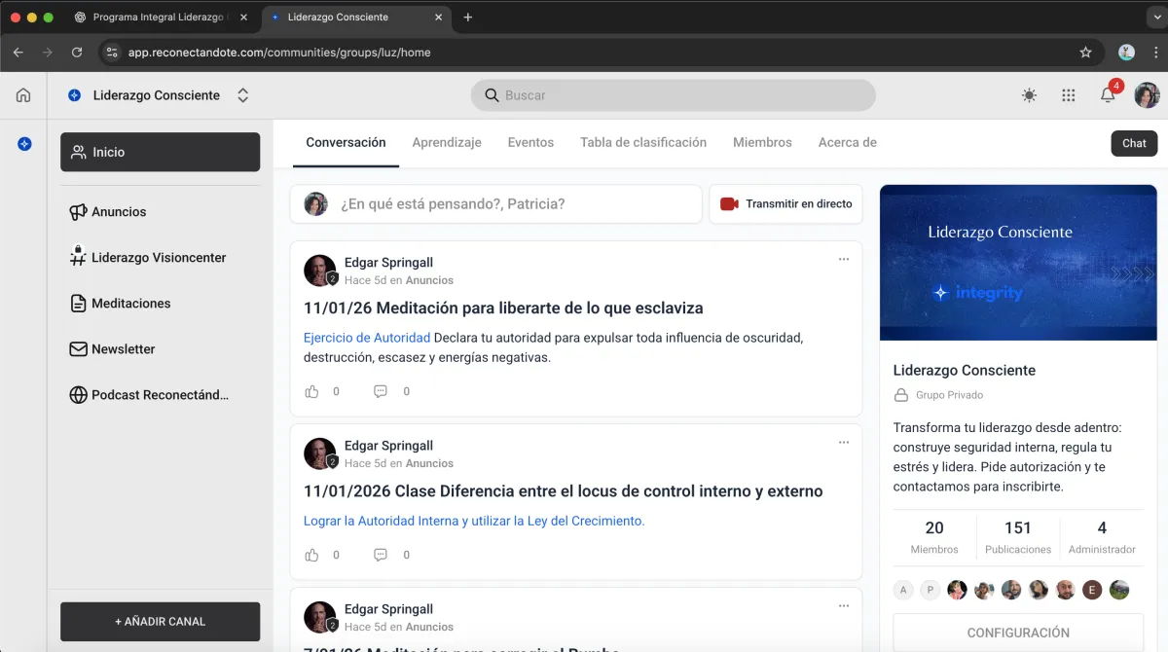
Task: Switch to the Eventos tab
Action: click(x=530, y=142)
